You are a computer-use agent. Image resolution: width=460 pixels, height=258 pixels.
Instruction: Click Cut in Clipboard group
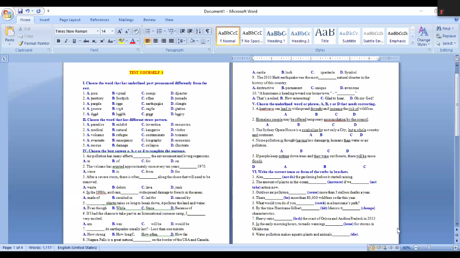click(x=25, y=28)
